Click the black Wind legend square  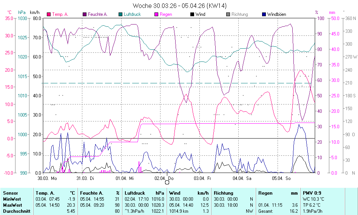192,14
